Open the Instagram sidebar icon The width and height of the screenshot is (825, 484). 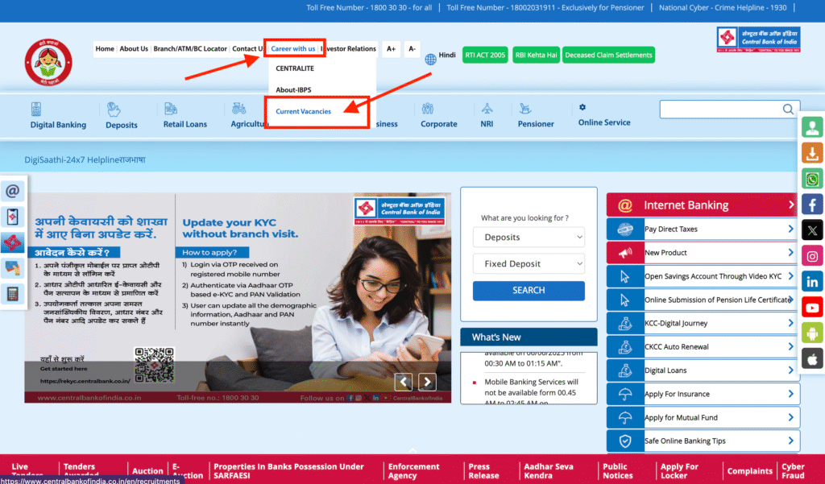[x=812, y=256]
